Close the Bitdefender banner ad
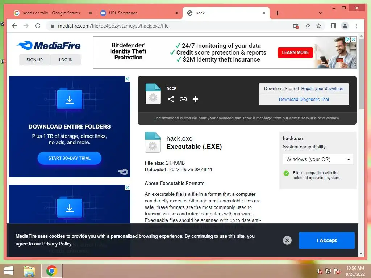The height and width of the screenshot is (278, 371). click(353, 39)
